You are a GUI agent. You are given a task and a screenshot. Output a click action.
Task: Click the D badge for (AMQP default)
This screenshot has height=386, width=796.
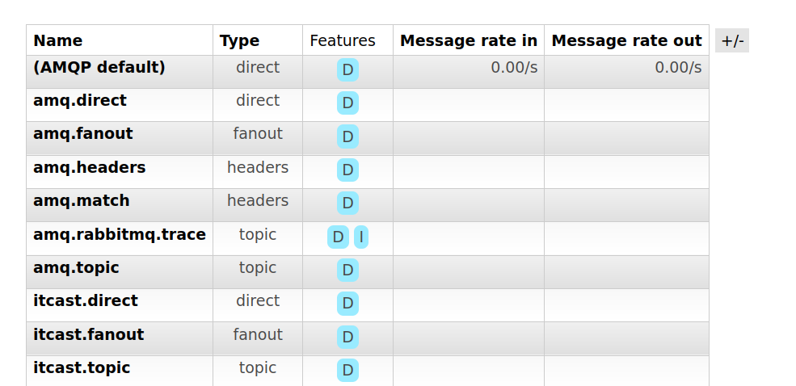[347, 70]
